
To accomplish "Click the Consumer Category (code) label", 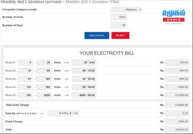I will (x=20, y=10).
